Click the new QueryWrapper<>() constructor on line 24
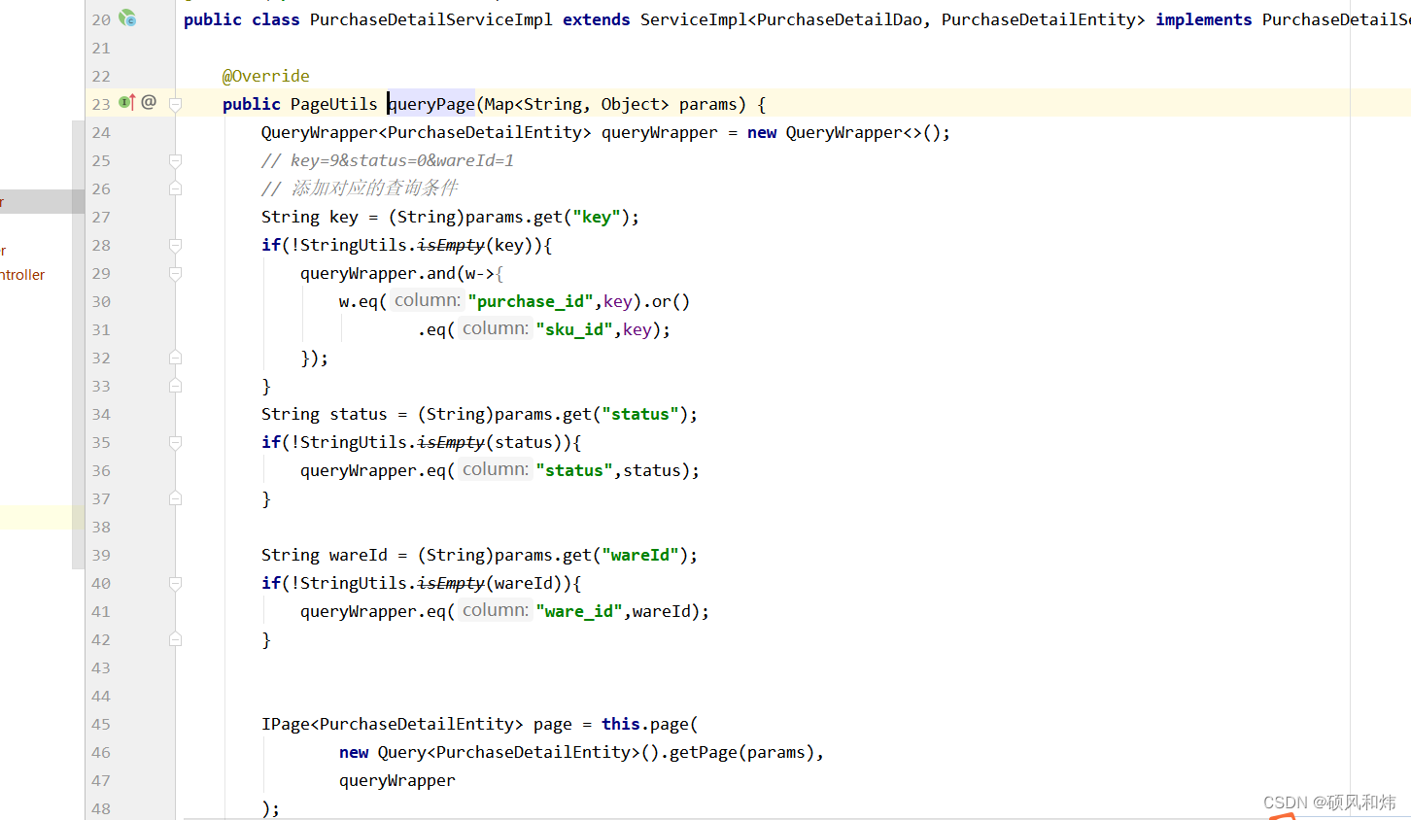Viewport: 1411px width, 820px height. tap(844, 132)
